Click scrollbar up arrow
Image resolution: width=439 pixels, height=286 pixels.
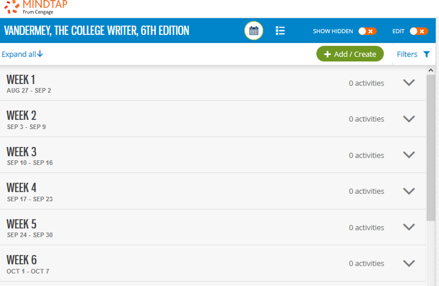click(431, 70)
